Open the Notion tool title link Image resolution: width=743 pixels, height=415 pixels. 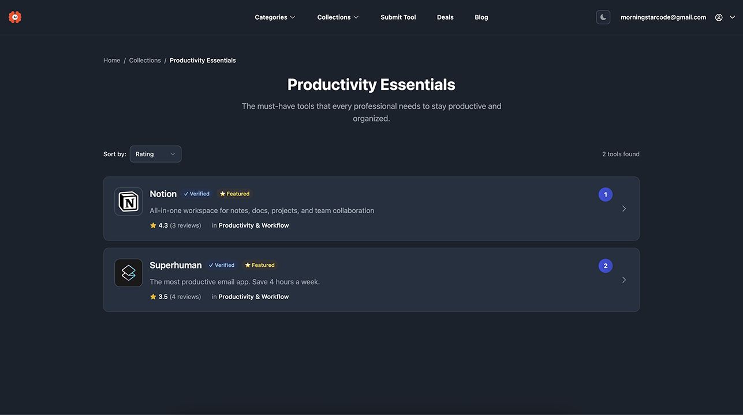pos(163,194)
